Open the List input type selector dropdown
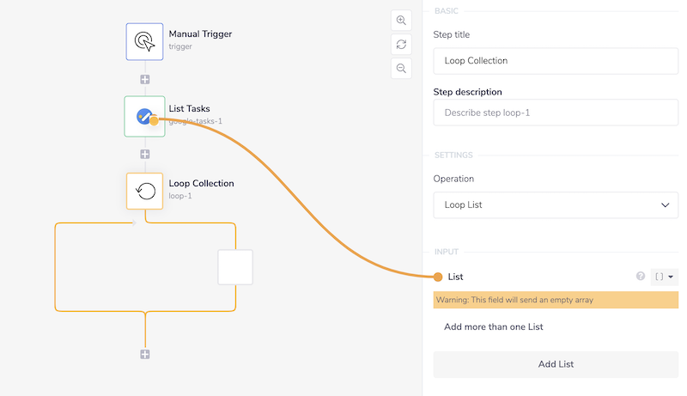This screenshot has height=396, width=687. (x=664, y=277)
